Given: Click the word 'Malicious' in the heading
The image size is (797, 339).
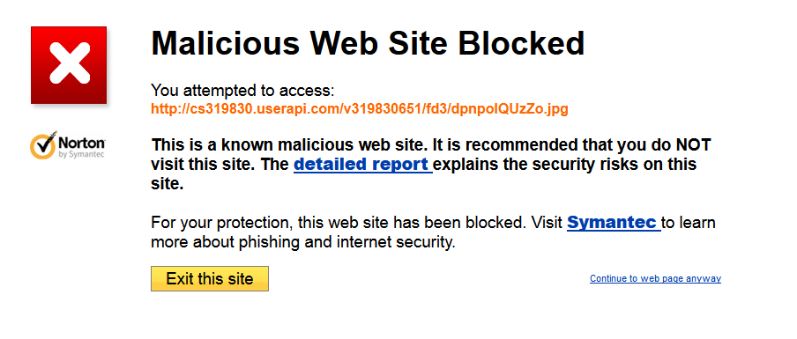Looking at the screenshot, I should [226, 43].
